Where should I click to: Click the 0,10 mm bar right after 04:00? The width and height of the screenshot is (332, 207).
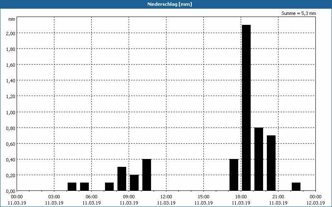(x=72, y=187)
